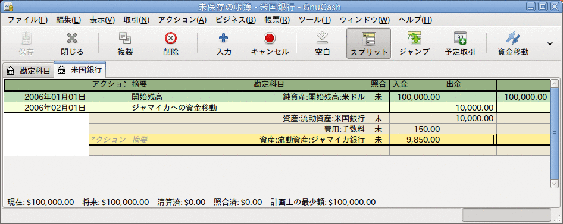Viewport: 563px width, 224px height.
Task: Open the ウィンドウ(W) menu
Action: click(x=364, y=20)
